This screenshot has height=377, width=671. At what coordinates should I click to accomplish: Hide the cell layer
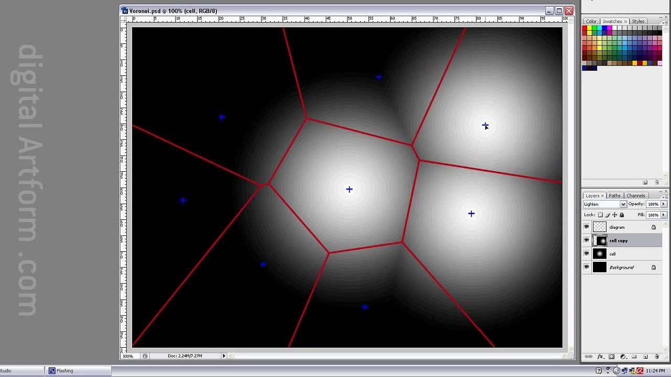587,254
